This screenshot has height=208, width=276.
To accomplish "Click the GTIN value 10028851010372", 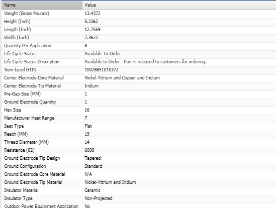I will 102,70.
